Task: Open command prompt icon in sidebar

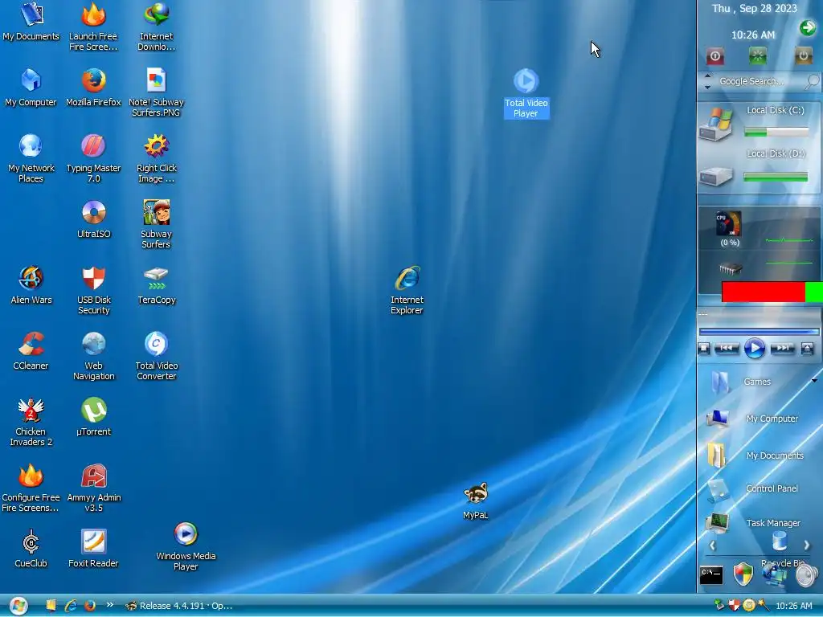Action: coord(711,575)
